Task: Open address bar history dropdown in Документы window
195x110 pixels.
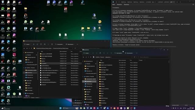Action: tap(132, 57)
